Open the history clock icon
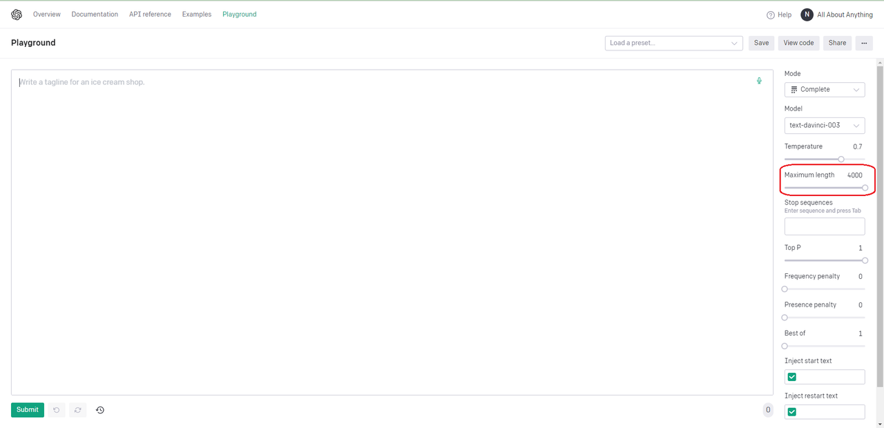884x428 pixels. tap(100, 410)
